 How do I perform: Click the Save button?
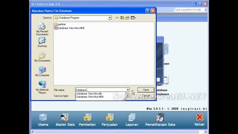pos(146,90)
